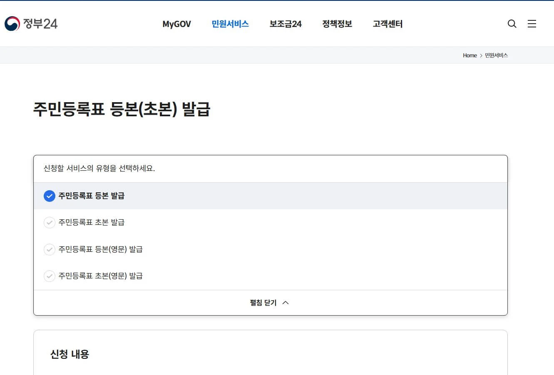
Task: Go to MyGOV
Action: [176, 24]
